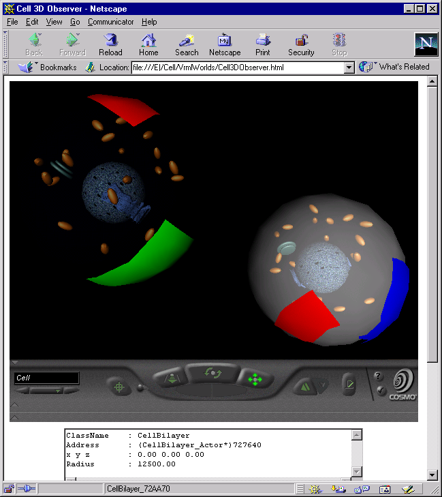Click the page's vertical scrollbar thumb
442x497 pixels.
tap(432, 225)
